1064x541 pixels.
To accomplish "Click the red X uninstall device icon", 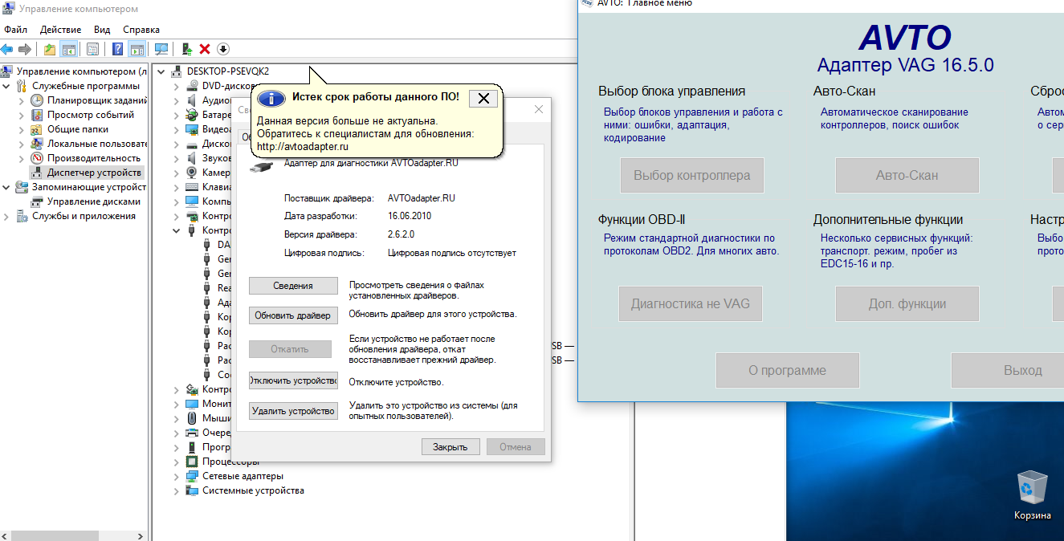I will pyautogui.click(x=205, y=49).
